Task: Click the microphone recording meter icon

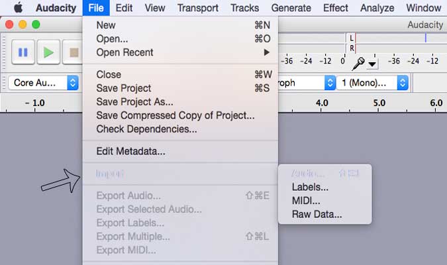Action: point(358,64)
